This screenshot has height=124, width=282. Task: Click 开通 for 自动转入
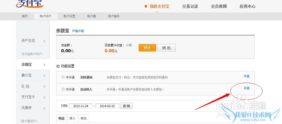[x=246, y=88]
